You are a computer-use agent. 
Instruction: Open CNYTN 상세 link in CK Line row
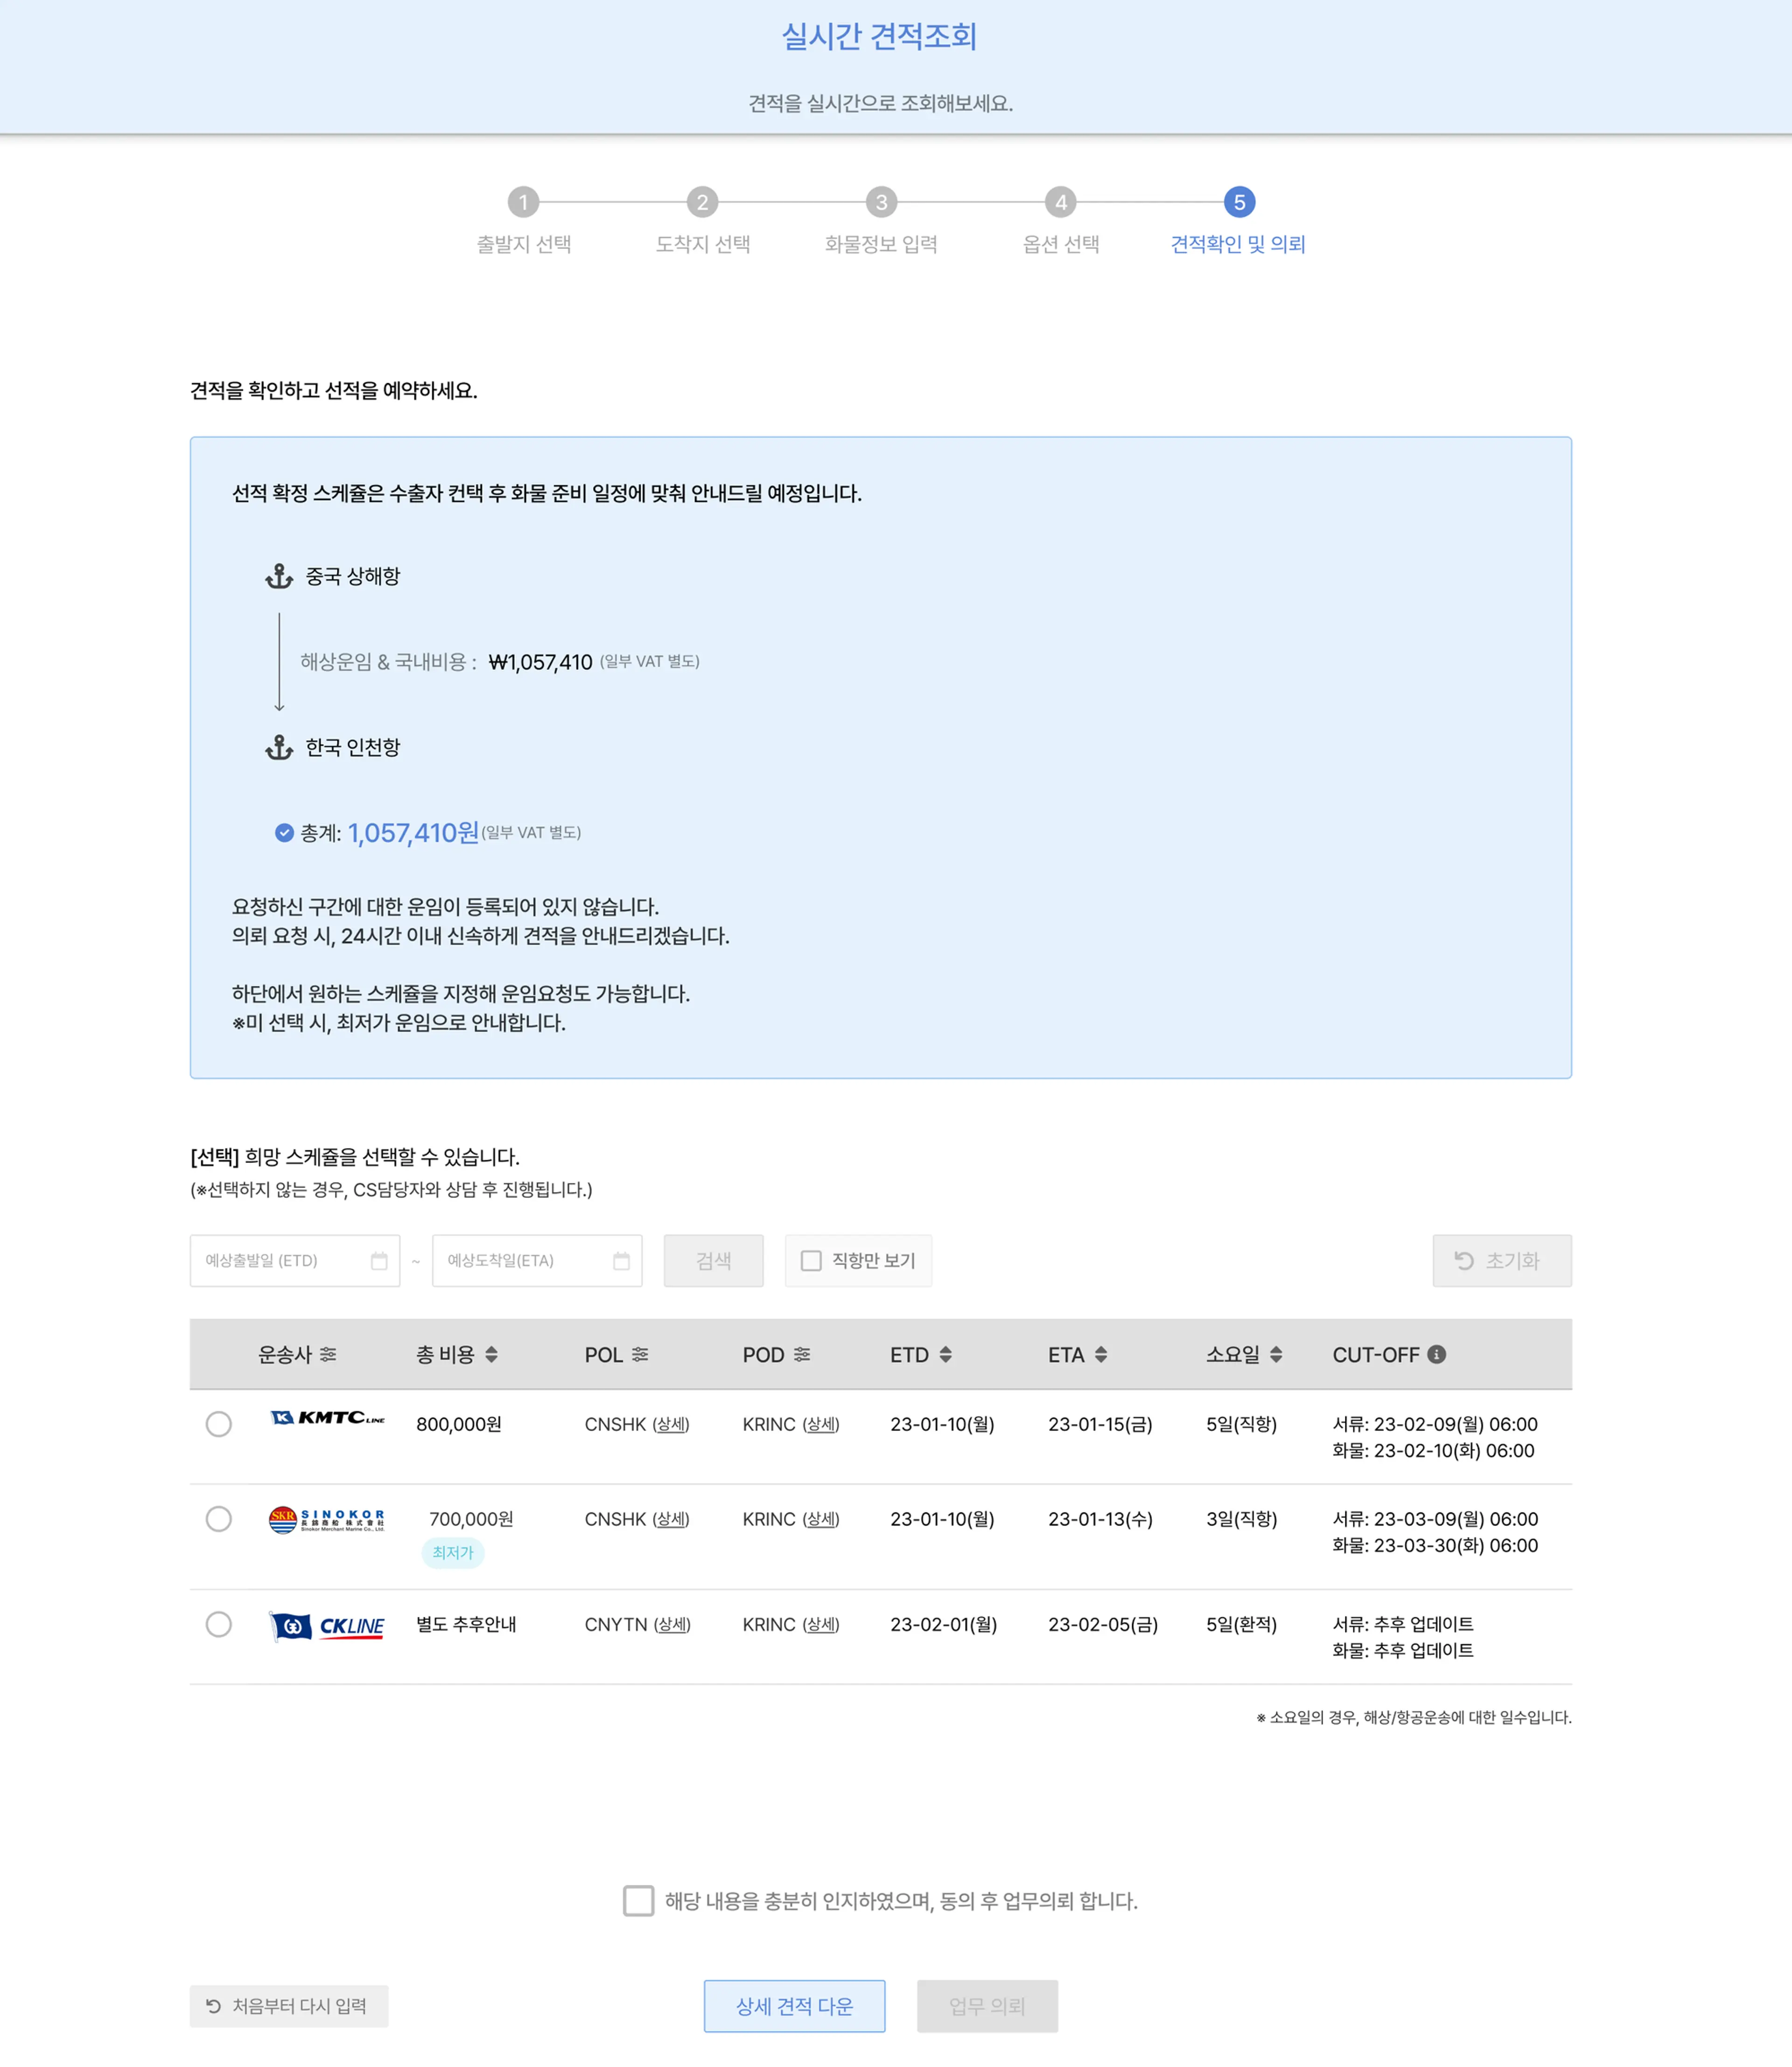coord(672,1624)
